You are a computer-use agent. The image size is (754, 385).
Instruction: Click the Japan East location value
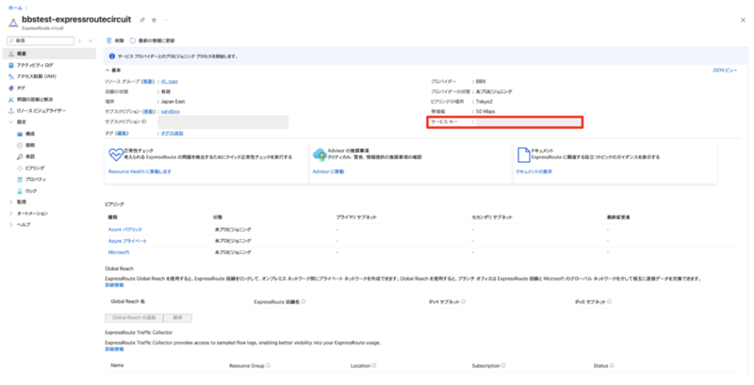click(x=173, y=102)
